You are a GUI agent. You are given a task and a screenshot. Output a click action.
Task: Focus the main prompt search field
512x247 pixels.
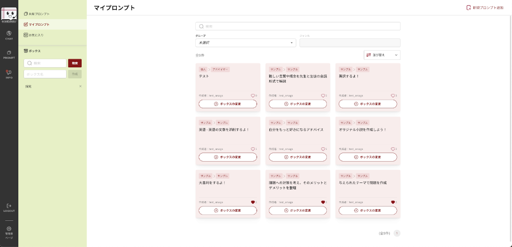point(298,26)
